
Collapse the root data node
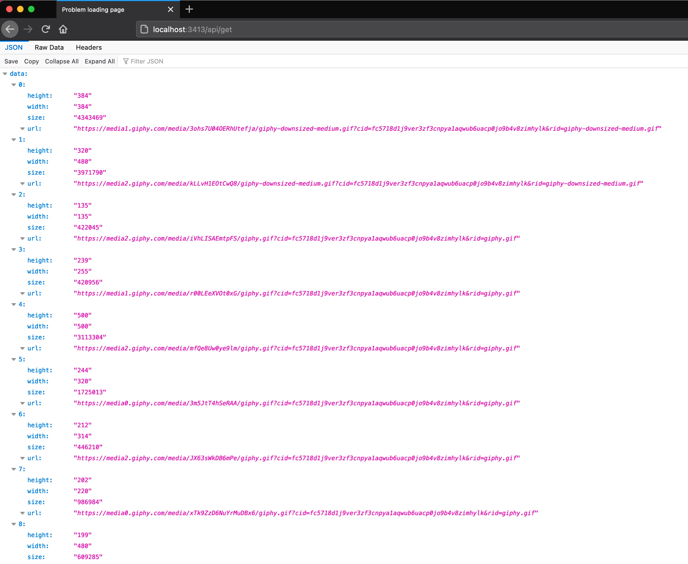coord(5,74)
